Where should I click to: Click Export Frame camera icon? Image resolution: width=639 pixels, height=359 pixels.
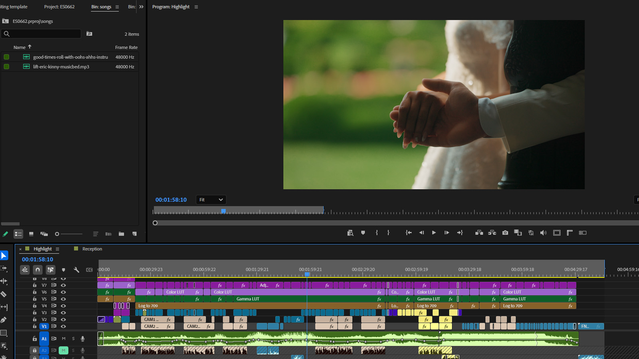(x=505, y=233)
